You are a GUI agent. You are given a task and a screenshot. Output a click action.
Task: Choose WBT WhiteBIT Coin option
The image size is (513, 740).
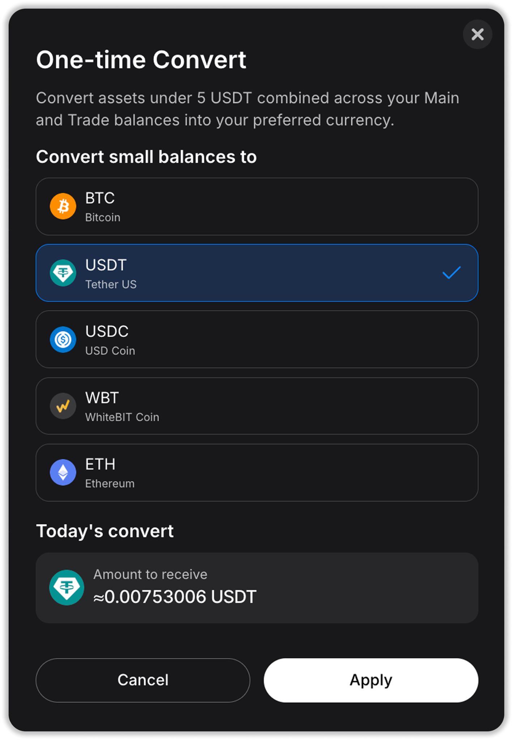point(257,406)
